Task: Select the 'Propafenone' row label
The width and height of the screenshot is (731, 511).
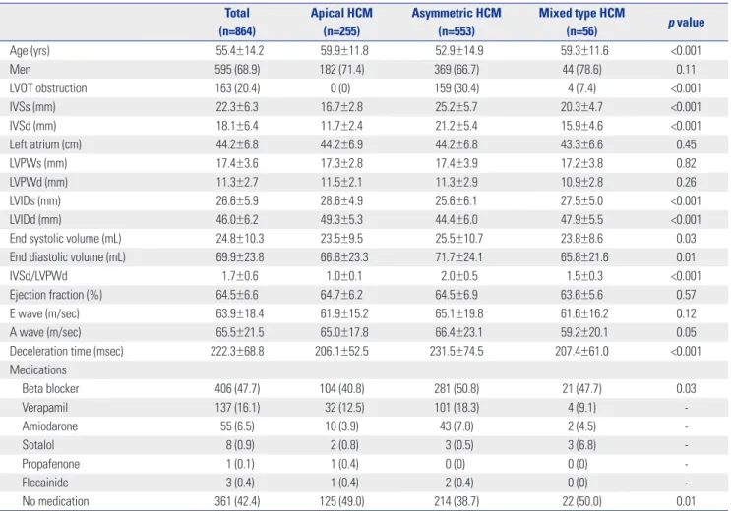Action: coord(51,464)
